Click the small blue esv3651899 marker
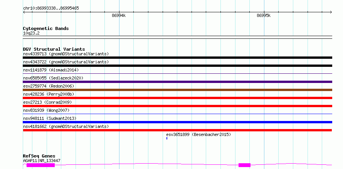The width and height of the screenshot is (343, 169). tap(167, 138)
